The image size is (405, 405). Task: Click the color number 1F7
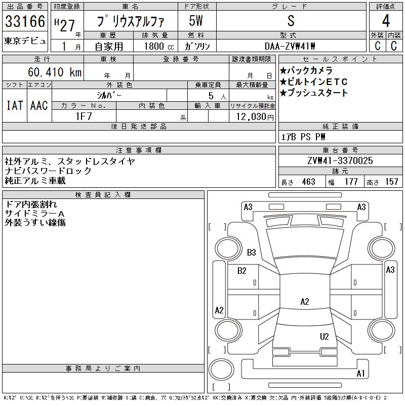[x=84, y=116]
